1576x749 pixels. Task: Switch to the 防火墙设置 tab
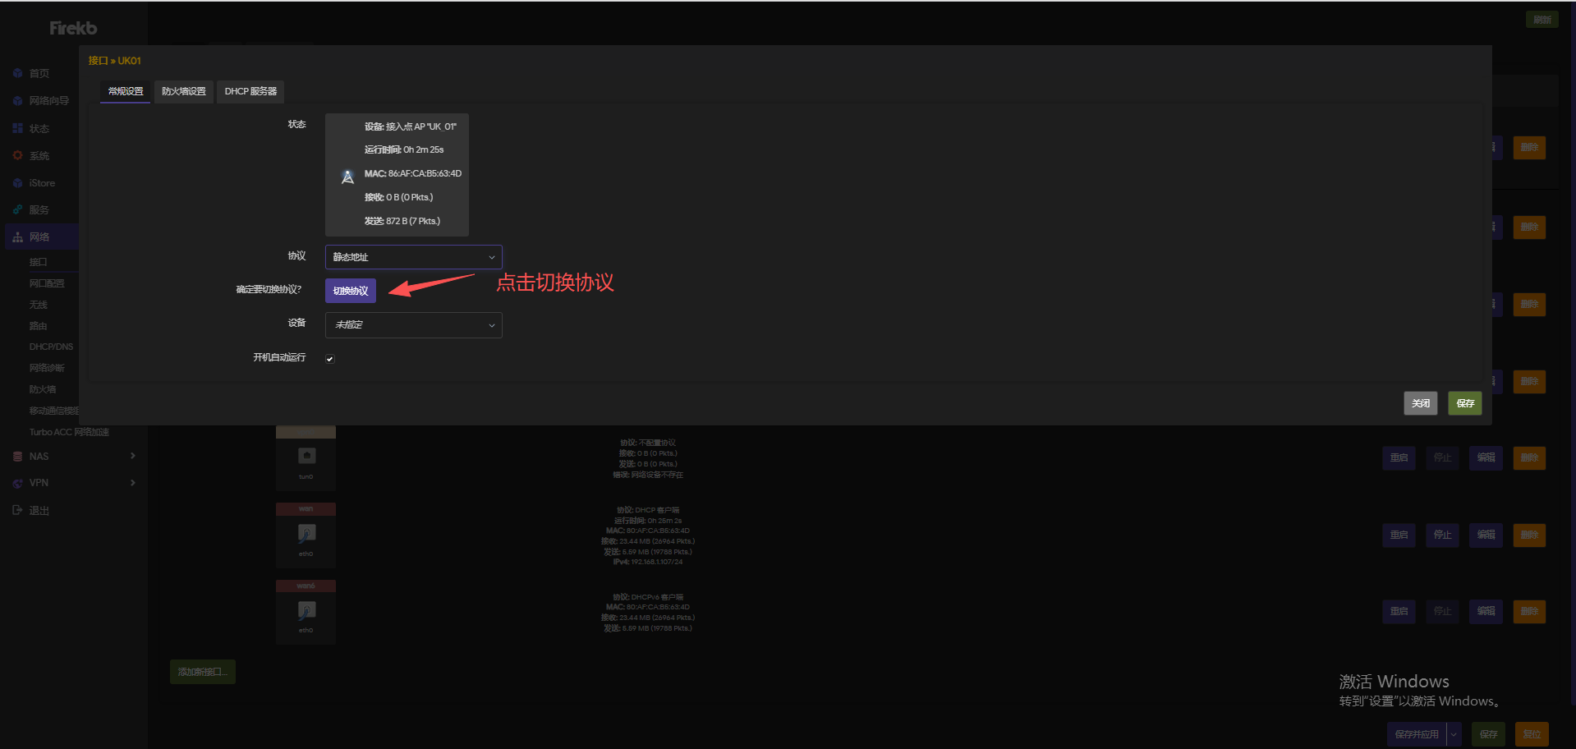click(x=183, y=91)
